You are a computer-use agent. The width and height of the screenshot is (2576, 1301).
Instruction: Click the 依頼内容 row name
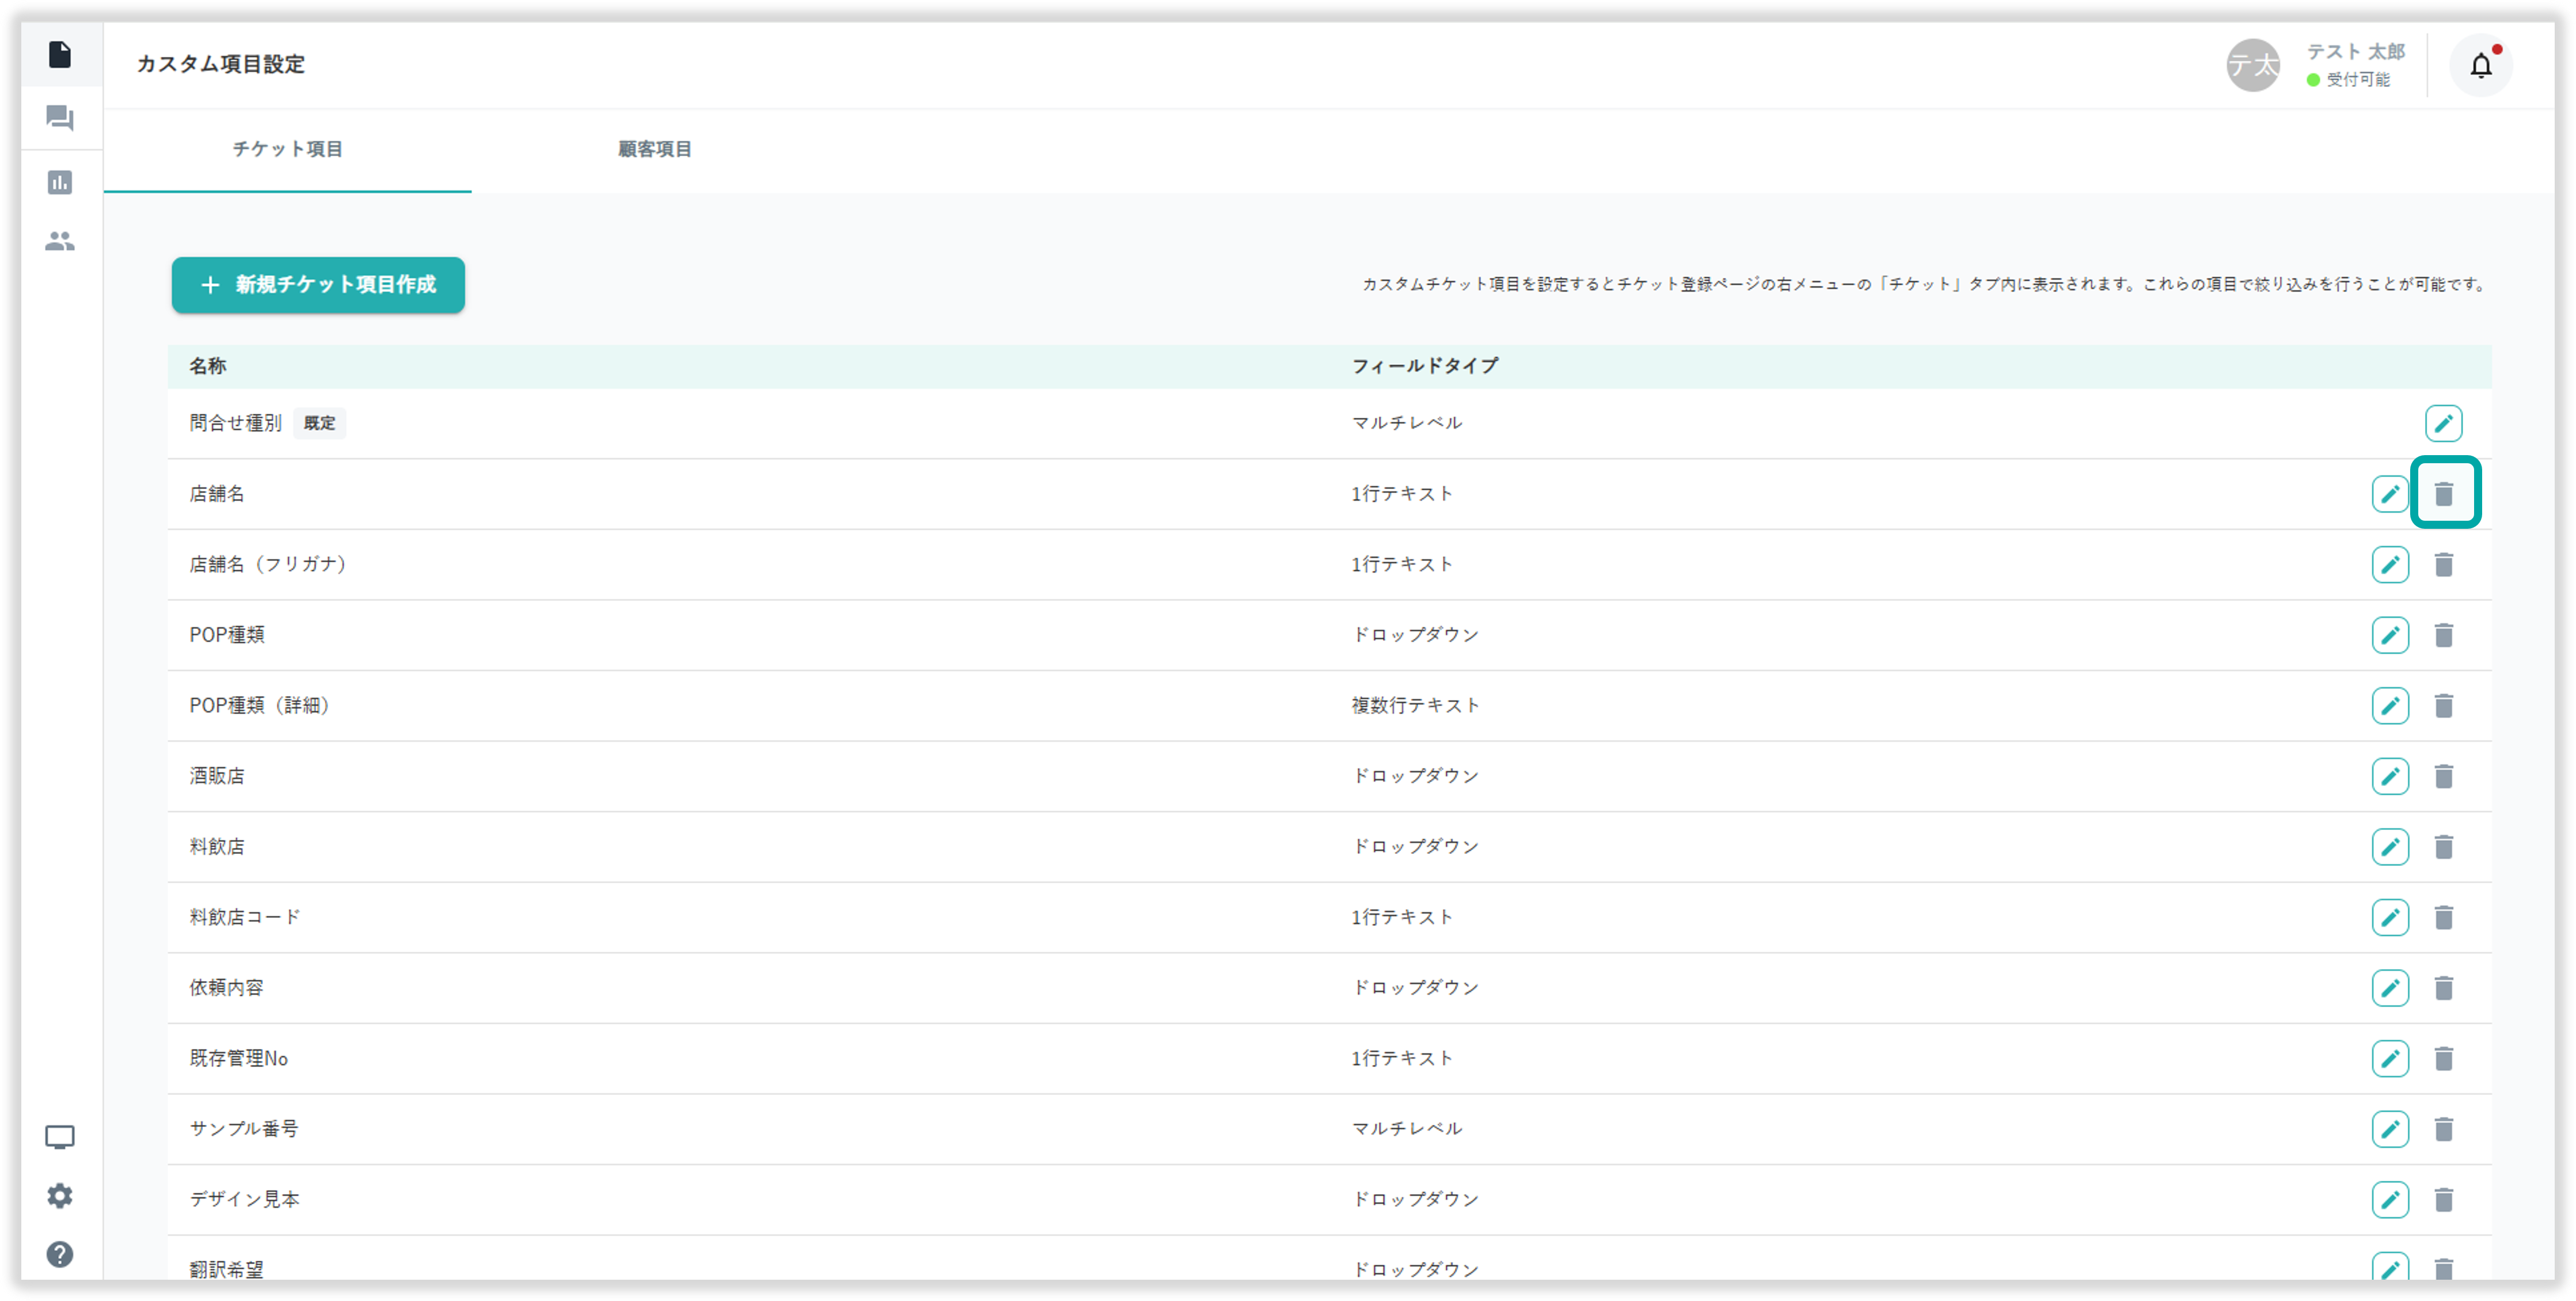click(227, 987)
